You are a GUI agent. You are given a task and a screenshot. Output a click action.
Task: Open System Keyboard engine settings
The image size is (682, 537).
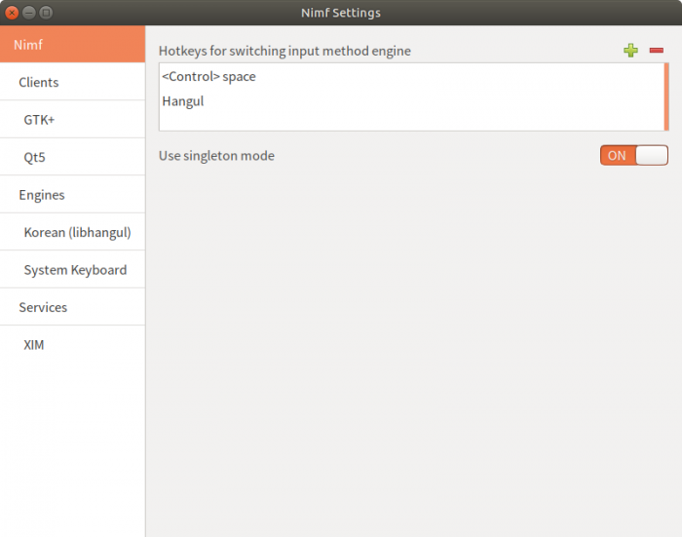point(75,270)
